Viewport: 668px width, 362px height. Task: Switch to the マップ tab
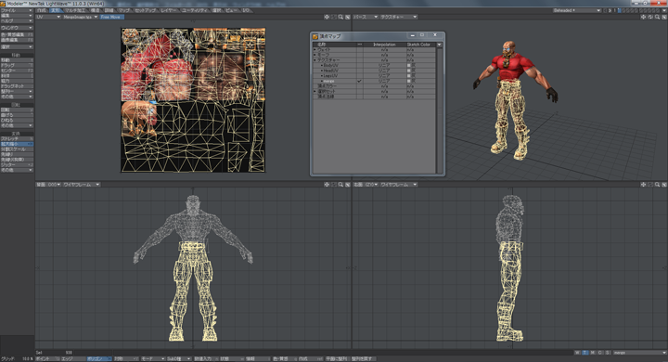click(x=124, y=10)
